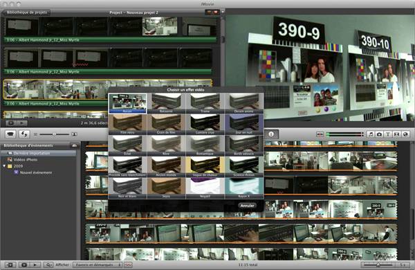This screenshot has height=270, width=415.
Task: Apply the Vague de chaleur effect
Action: point(205,167)
